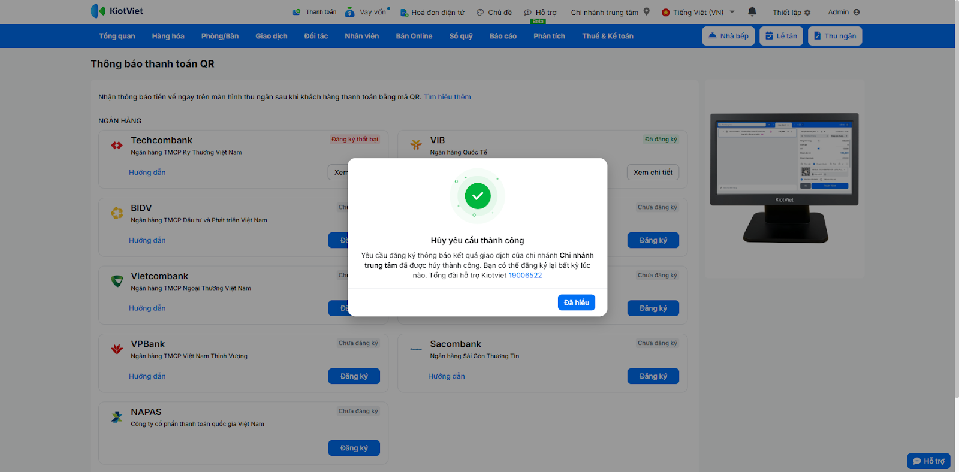
Task: Click the VPBank Chưa đăng ký status
Action: [x=358, y=343]
